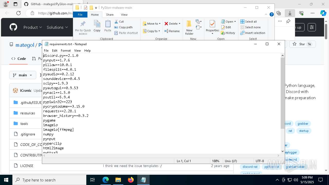The height and width of the screenshot is (185, 329).
Task: Open File Explorer help question mark
Action: click(x=271, y=15)
